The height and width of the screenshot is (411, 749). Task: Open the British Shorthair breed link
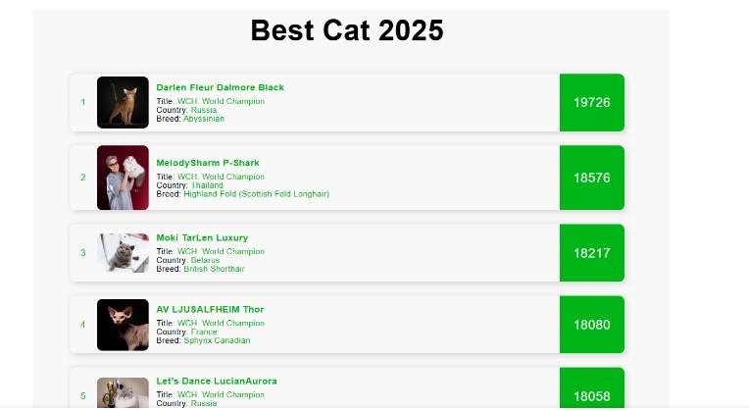[x=214, y=269]
